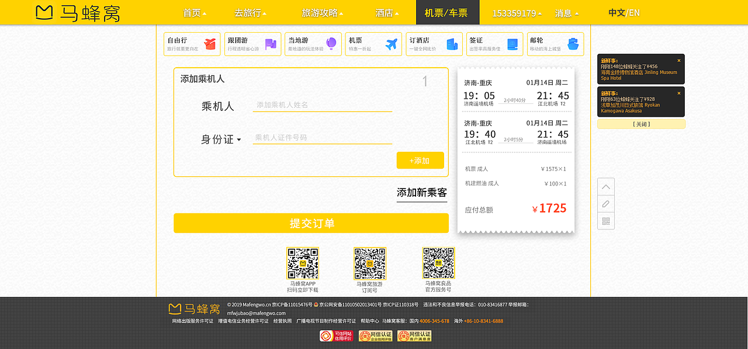Close the Jinling Museum notification
Image resolution: width=748 pixels, height=349 pixels.
pos(678,60)
